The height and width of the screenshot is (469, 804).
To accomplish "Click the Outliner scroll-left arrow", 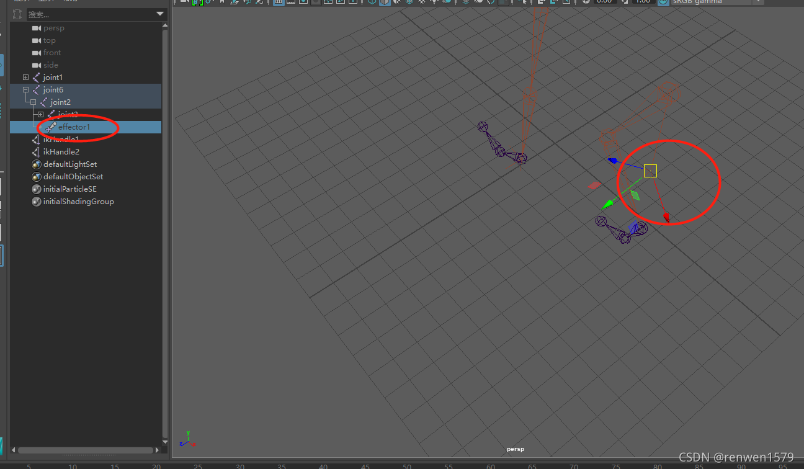I will pos(14,450).
